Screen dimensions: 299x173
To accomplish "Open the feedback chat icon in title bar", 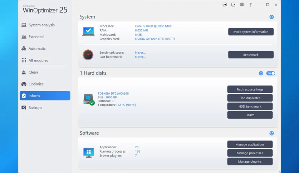I will (225, 5).
